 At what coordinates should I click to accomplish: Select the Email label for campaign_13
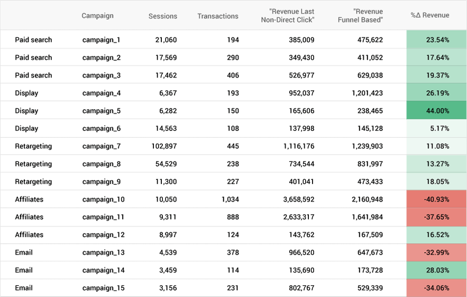pyautogui.click(x=24, y=253)
